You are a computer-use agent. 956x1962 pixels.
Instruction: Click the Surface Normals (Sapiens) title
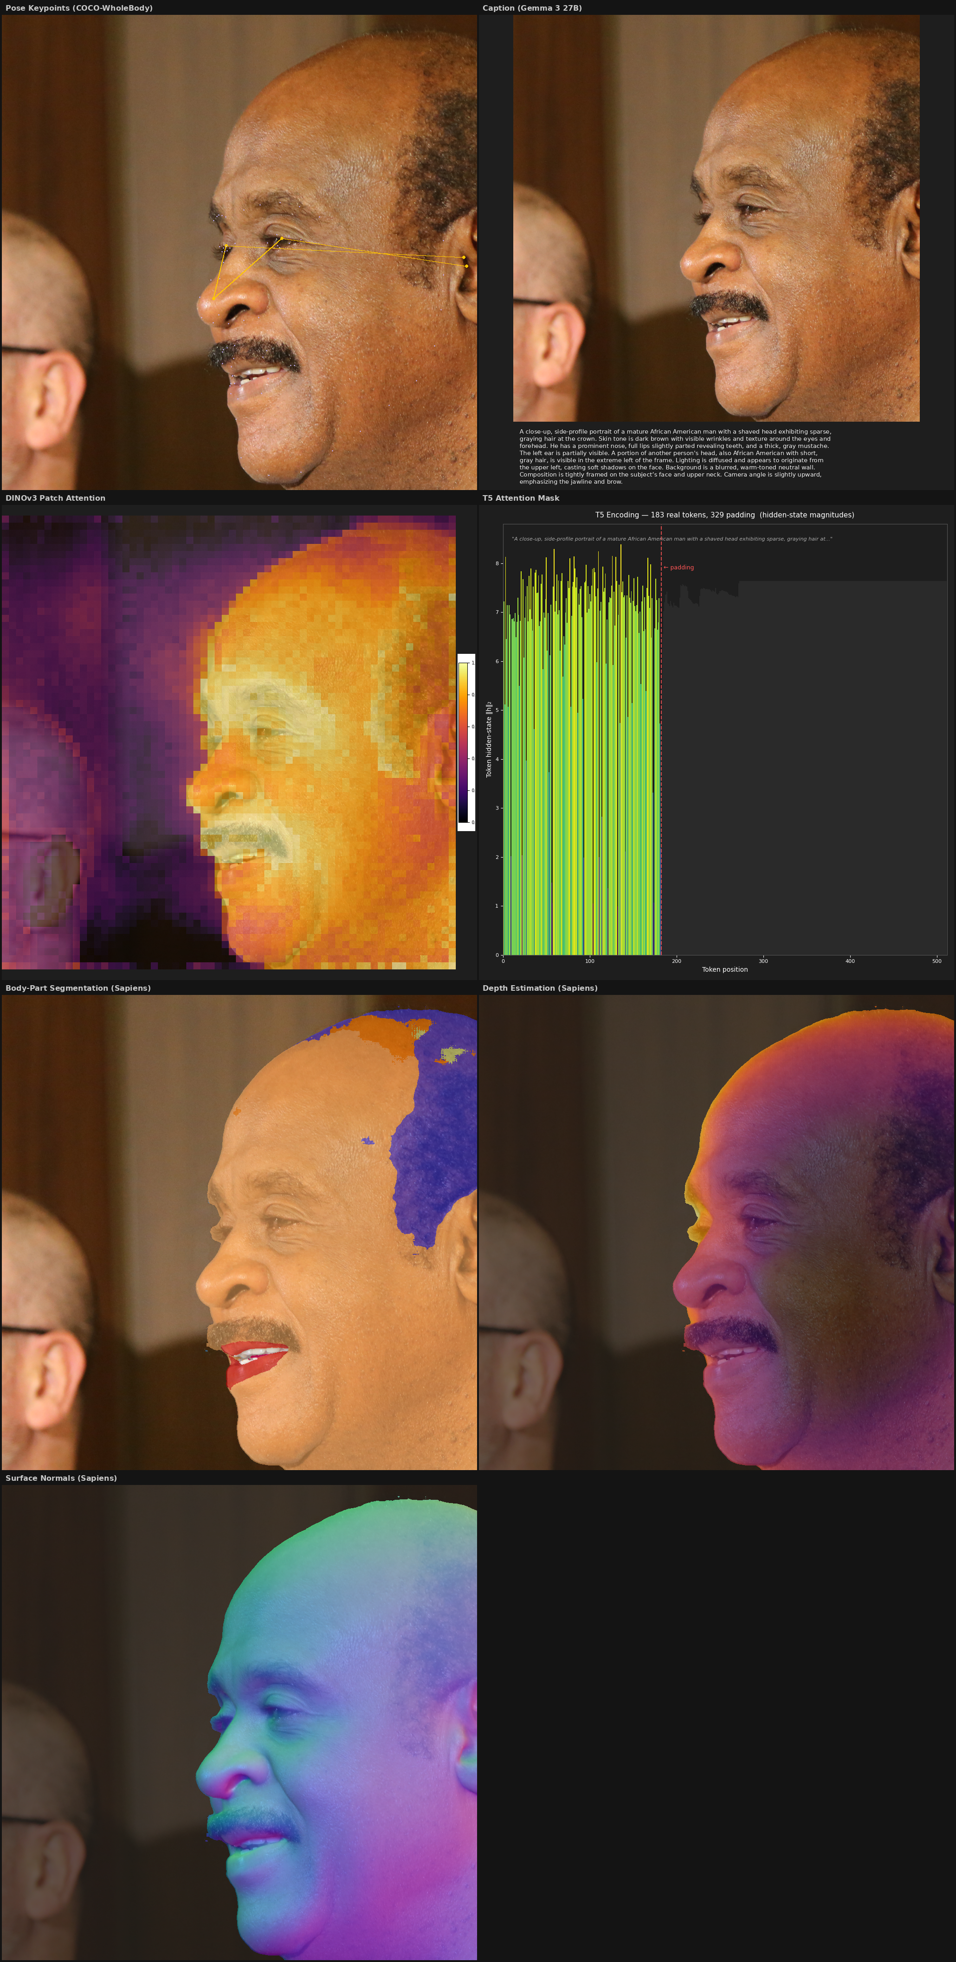point(62,1478)
